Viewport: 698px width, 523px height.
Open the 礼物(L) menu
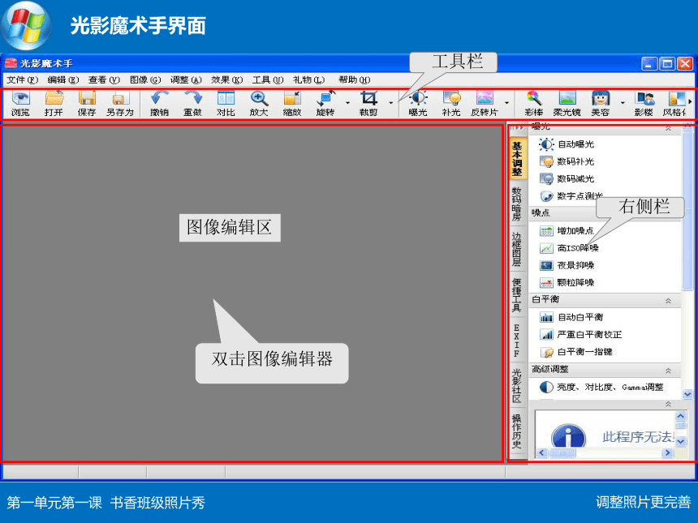tap(308, 80)
